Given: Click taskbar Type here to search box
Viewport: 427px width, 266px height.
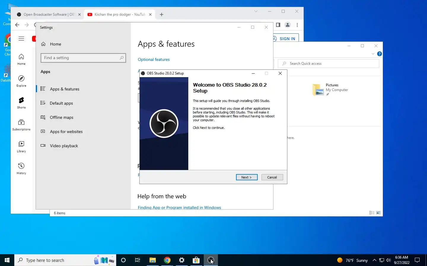Looking at the screenshot, I should point(65,260).
